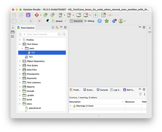162x132 pixels.
Task: Open the Problems filter funnel icon
Action: [x=140, y=94]
